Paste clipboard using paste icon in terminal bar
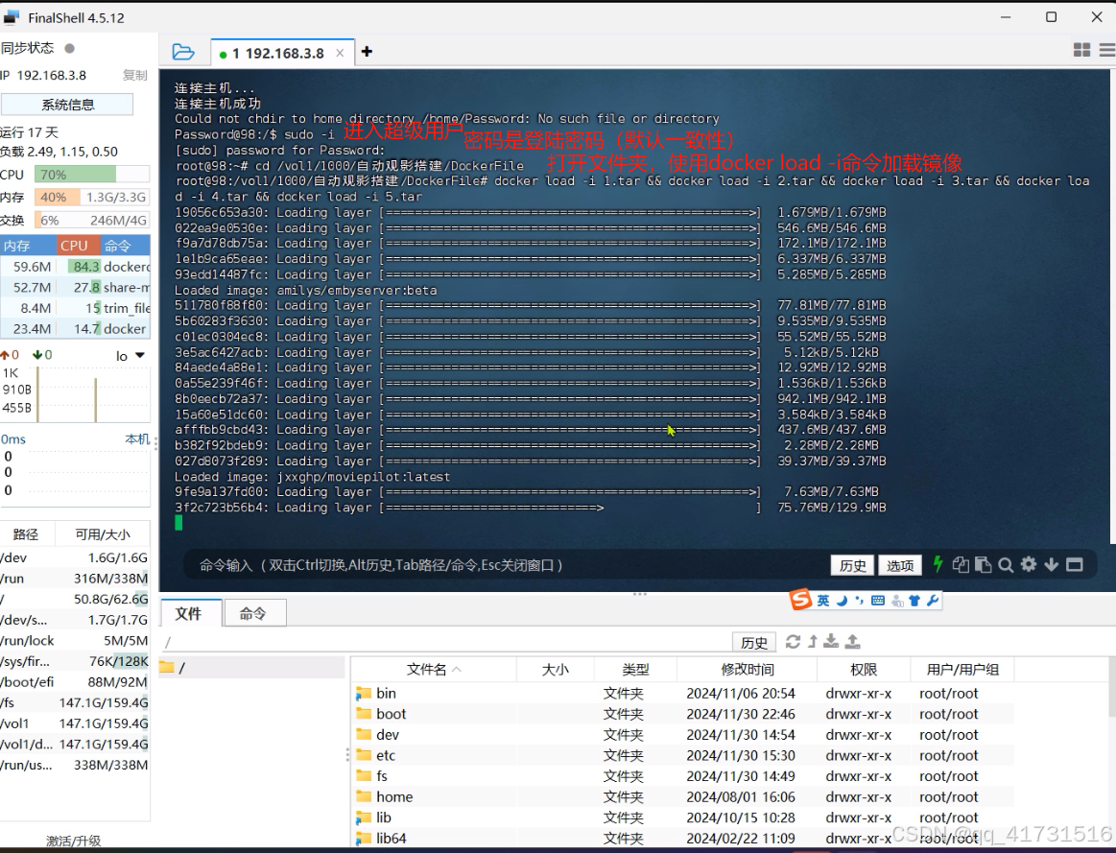1116x853 pixels. [x=983, y=565]
